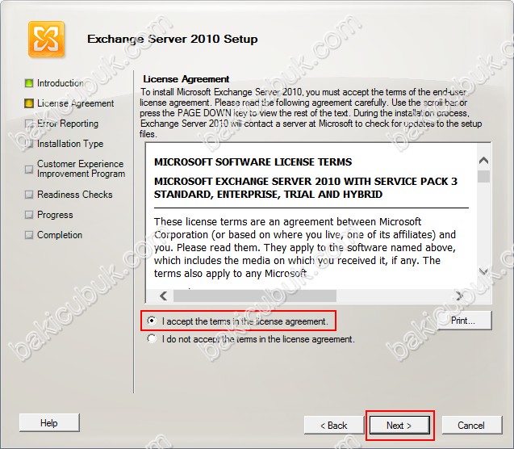Click the Progress step label

55,215
